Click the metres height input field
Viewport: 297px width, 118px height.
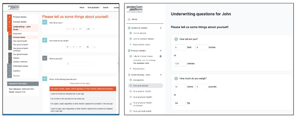(180, 64)
